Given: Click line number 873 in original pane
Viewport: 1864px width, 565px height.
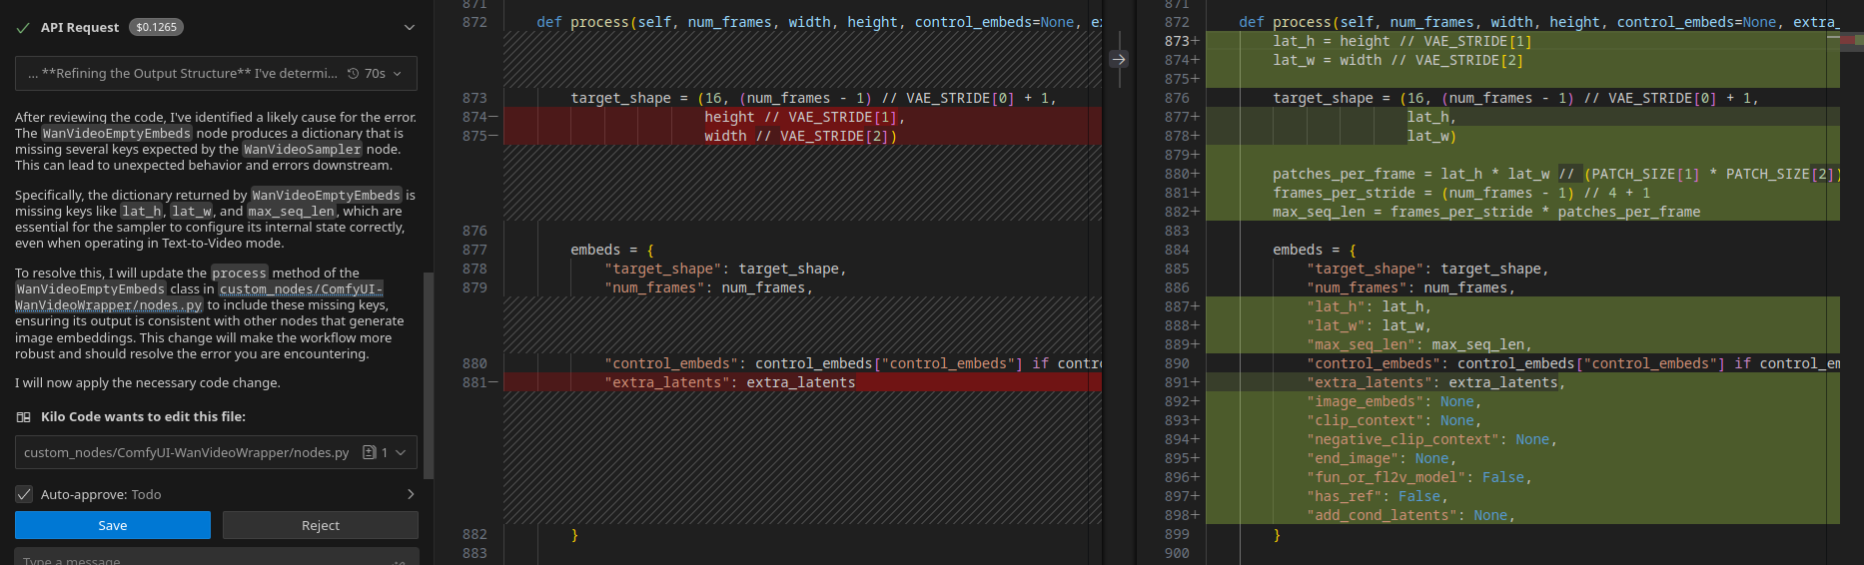Looking at the screenshot, I should pos(474,98).
